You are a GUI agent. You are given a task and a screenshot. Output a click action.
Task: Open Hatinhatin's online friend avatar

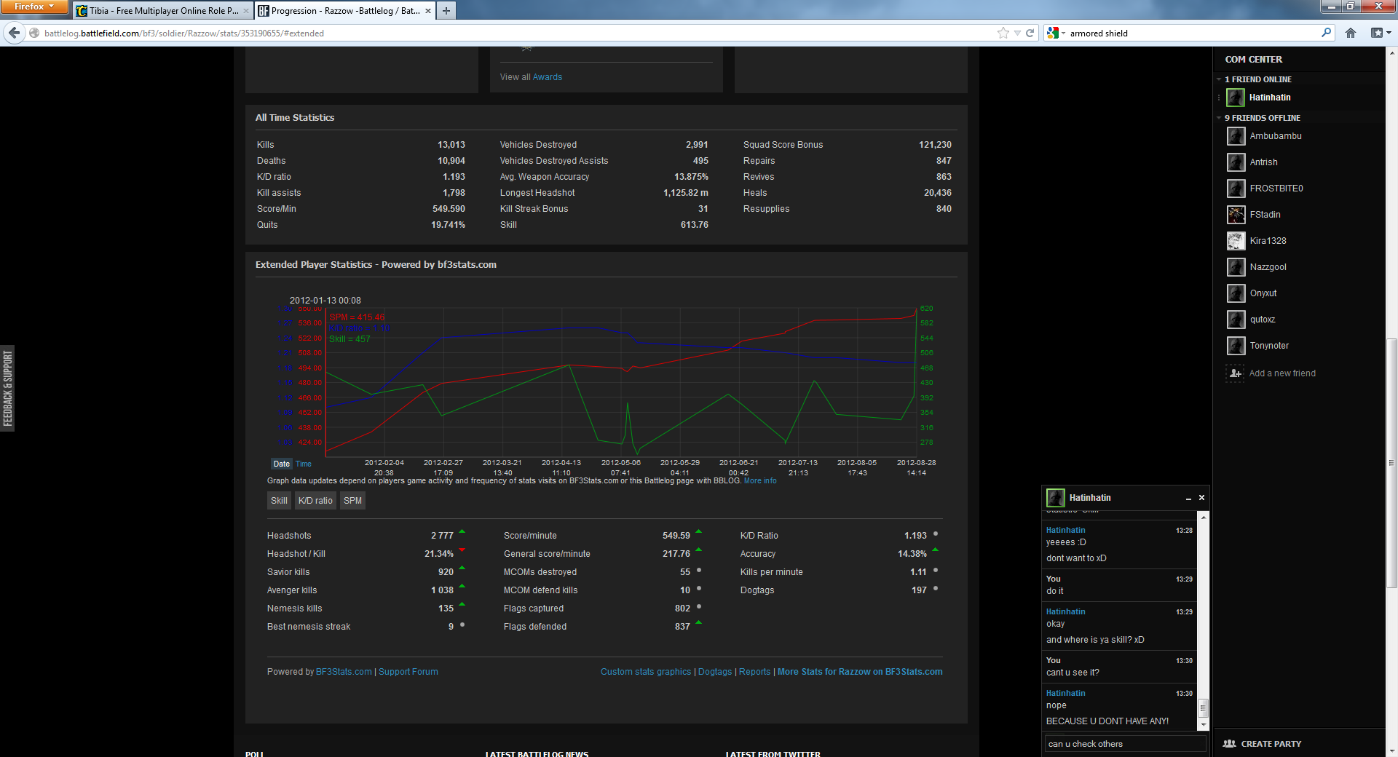click(1236, 98)
